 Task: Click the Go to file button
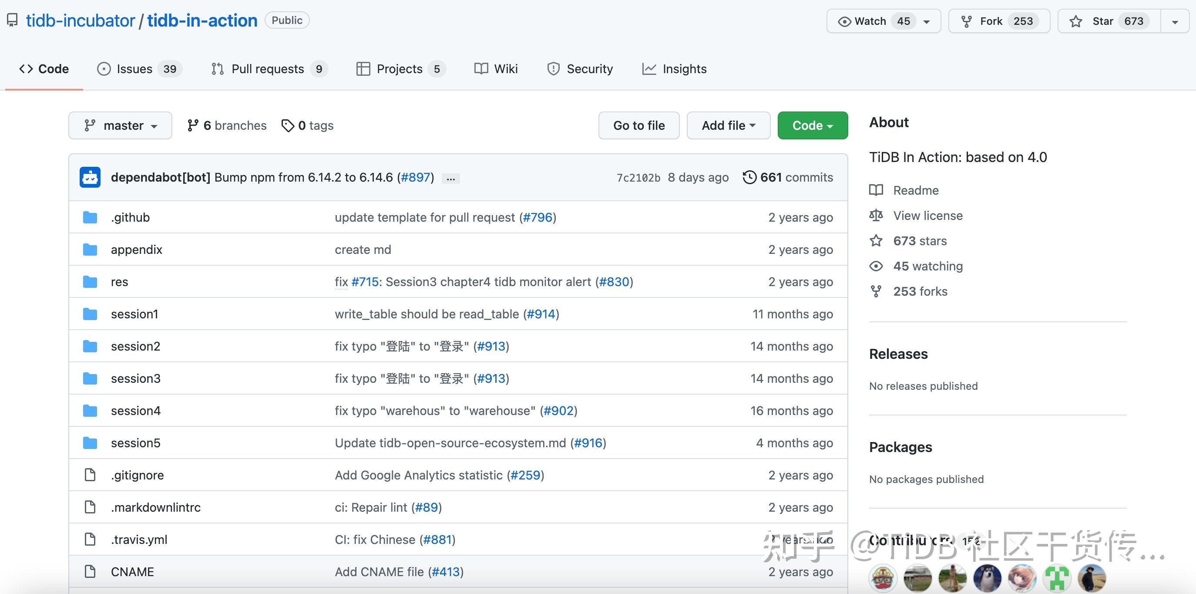click(x=638, y=125)
